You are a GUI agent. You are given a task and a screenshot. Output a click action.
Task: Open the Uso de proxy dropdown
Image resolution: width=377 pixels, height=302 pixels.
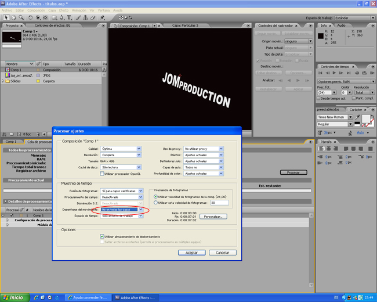pyautogui.click(x=204, y=149)
